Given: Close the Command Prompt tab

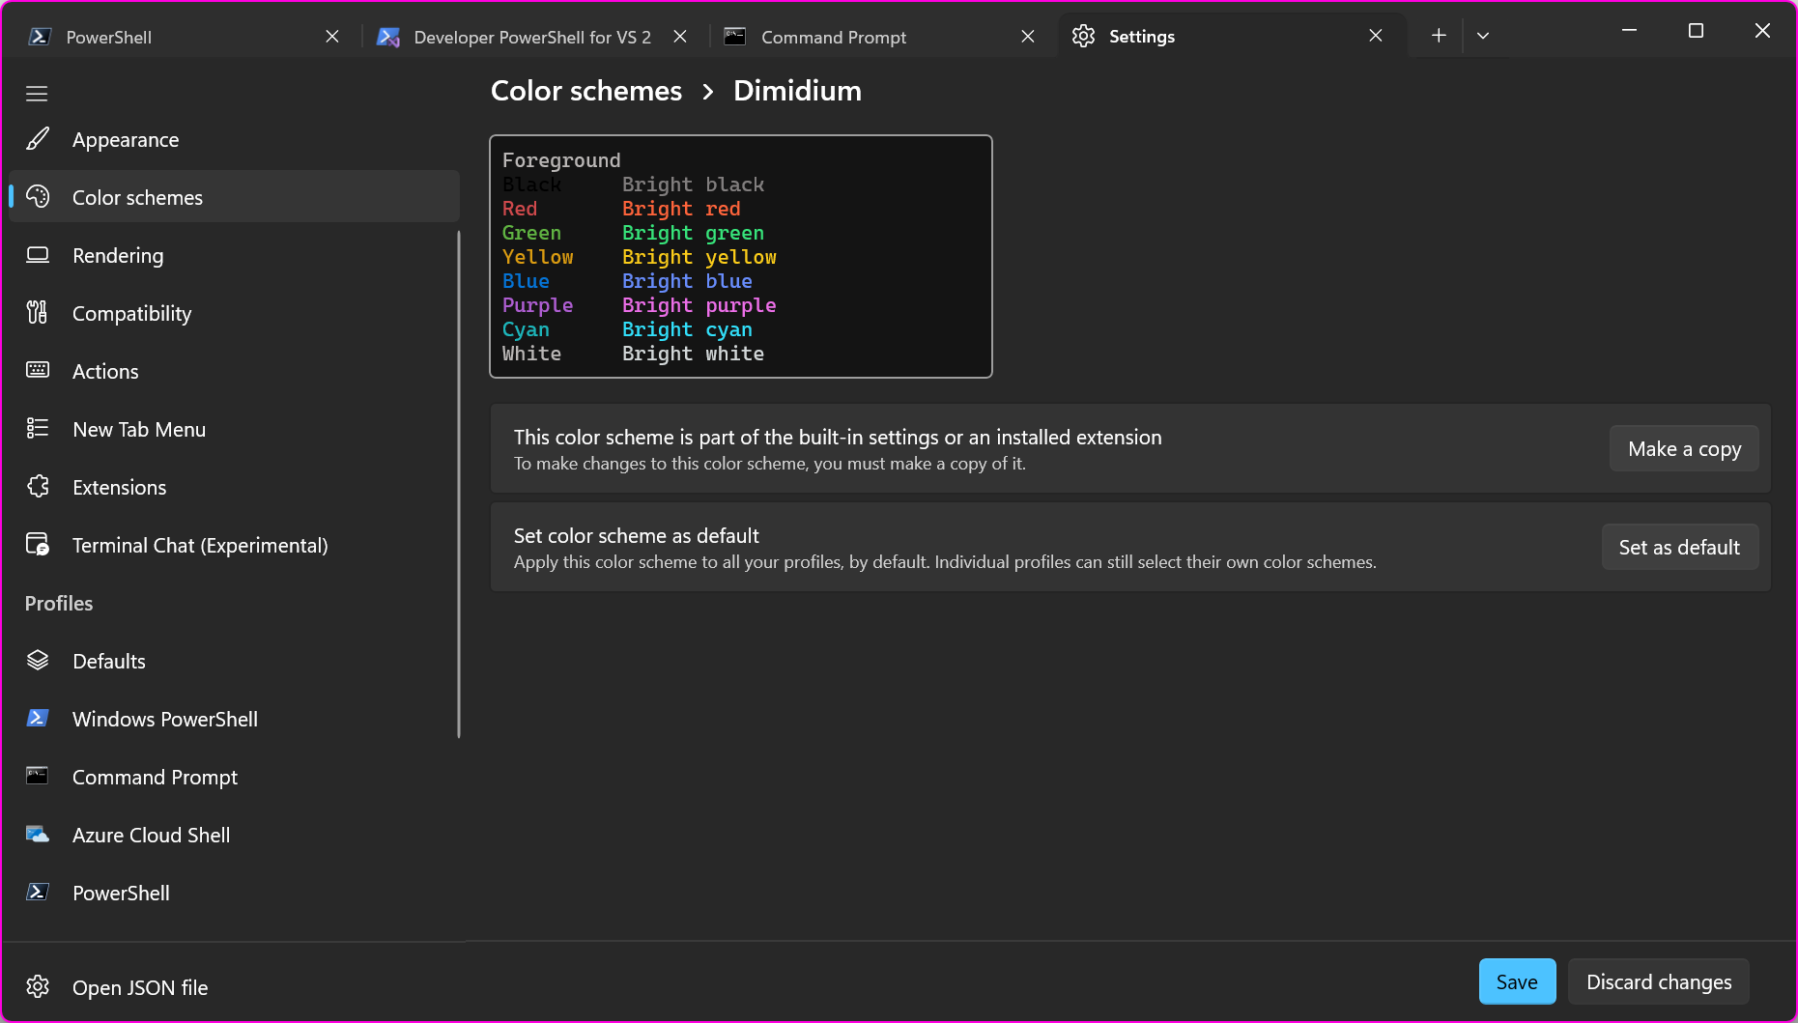Looking at the screenshot, I should pyautogui.click(x=1028, y=37).
